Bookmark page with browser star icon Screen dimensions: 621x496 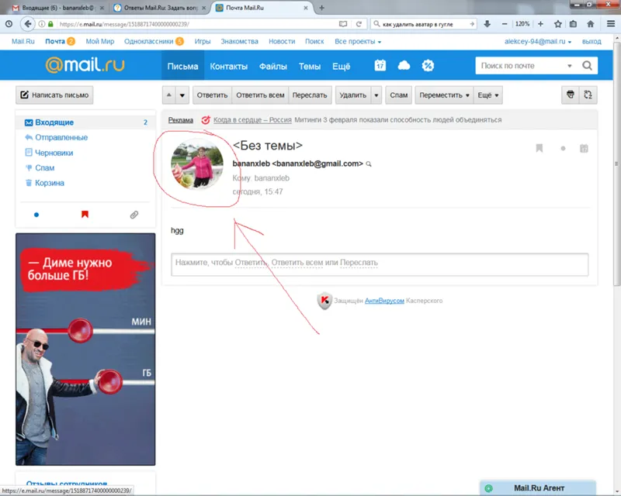click(x=558, y=24)
